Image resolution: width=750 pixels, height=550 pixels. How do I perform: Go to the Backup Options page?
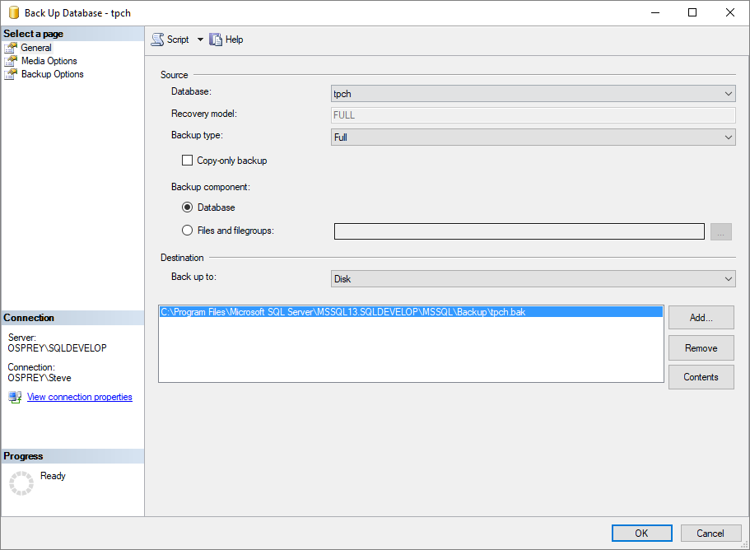point(52,74)
